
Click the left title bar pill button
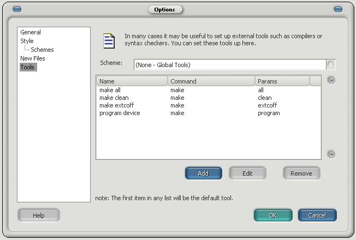pyautogui.click(x=17, y=9)
